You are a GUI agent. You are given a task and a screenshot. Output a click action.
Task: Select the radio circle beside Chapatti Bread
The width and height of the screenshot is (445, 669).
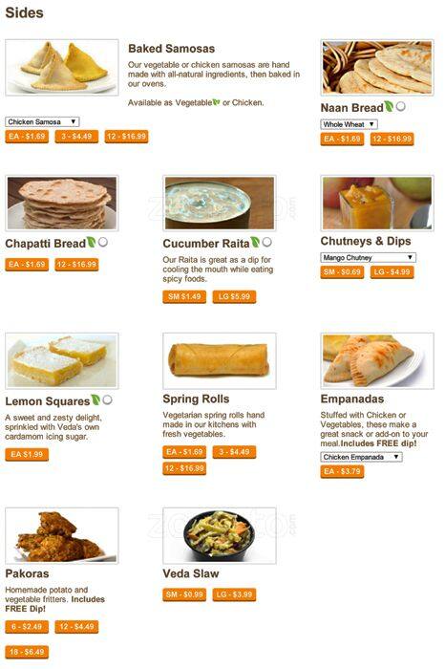point(103,242)
